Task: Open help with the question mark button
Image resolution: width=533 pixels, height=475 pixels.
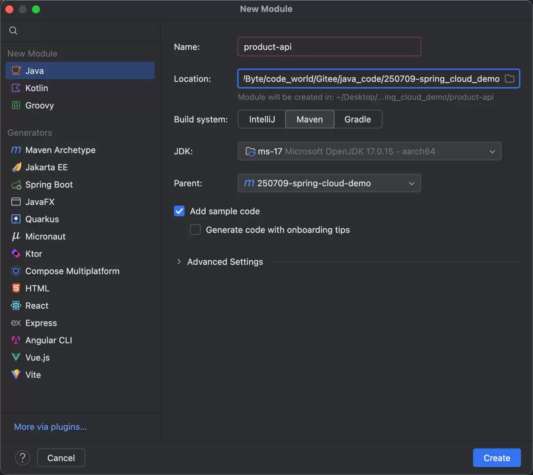Action: [23, 458]
